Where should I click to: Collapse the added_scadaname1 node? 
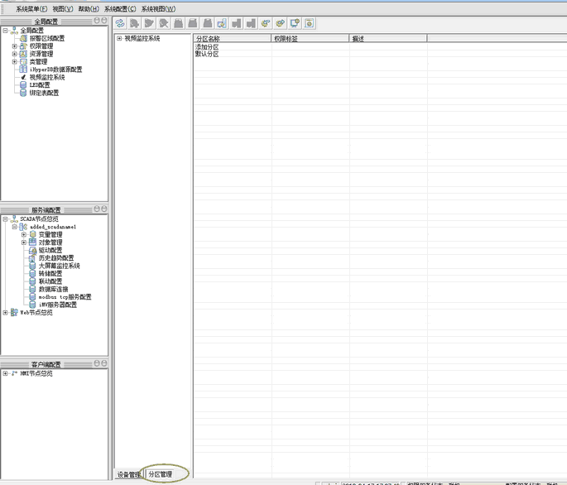click(14, 227)
